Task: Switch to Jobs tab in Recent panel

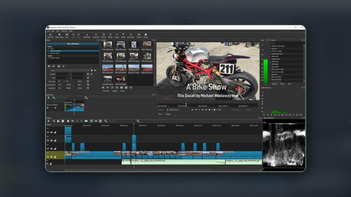Action: (x=290, y=84)
